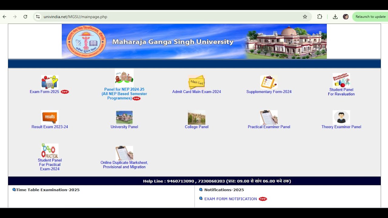The height and width of the screenshot is (218, 388).
Task: Click the Chrome profile avatar
Action: [x=346, y=17]
